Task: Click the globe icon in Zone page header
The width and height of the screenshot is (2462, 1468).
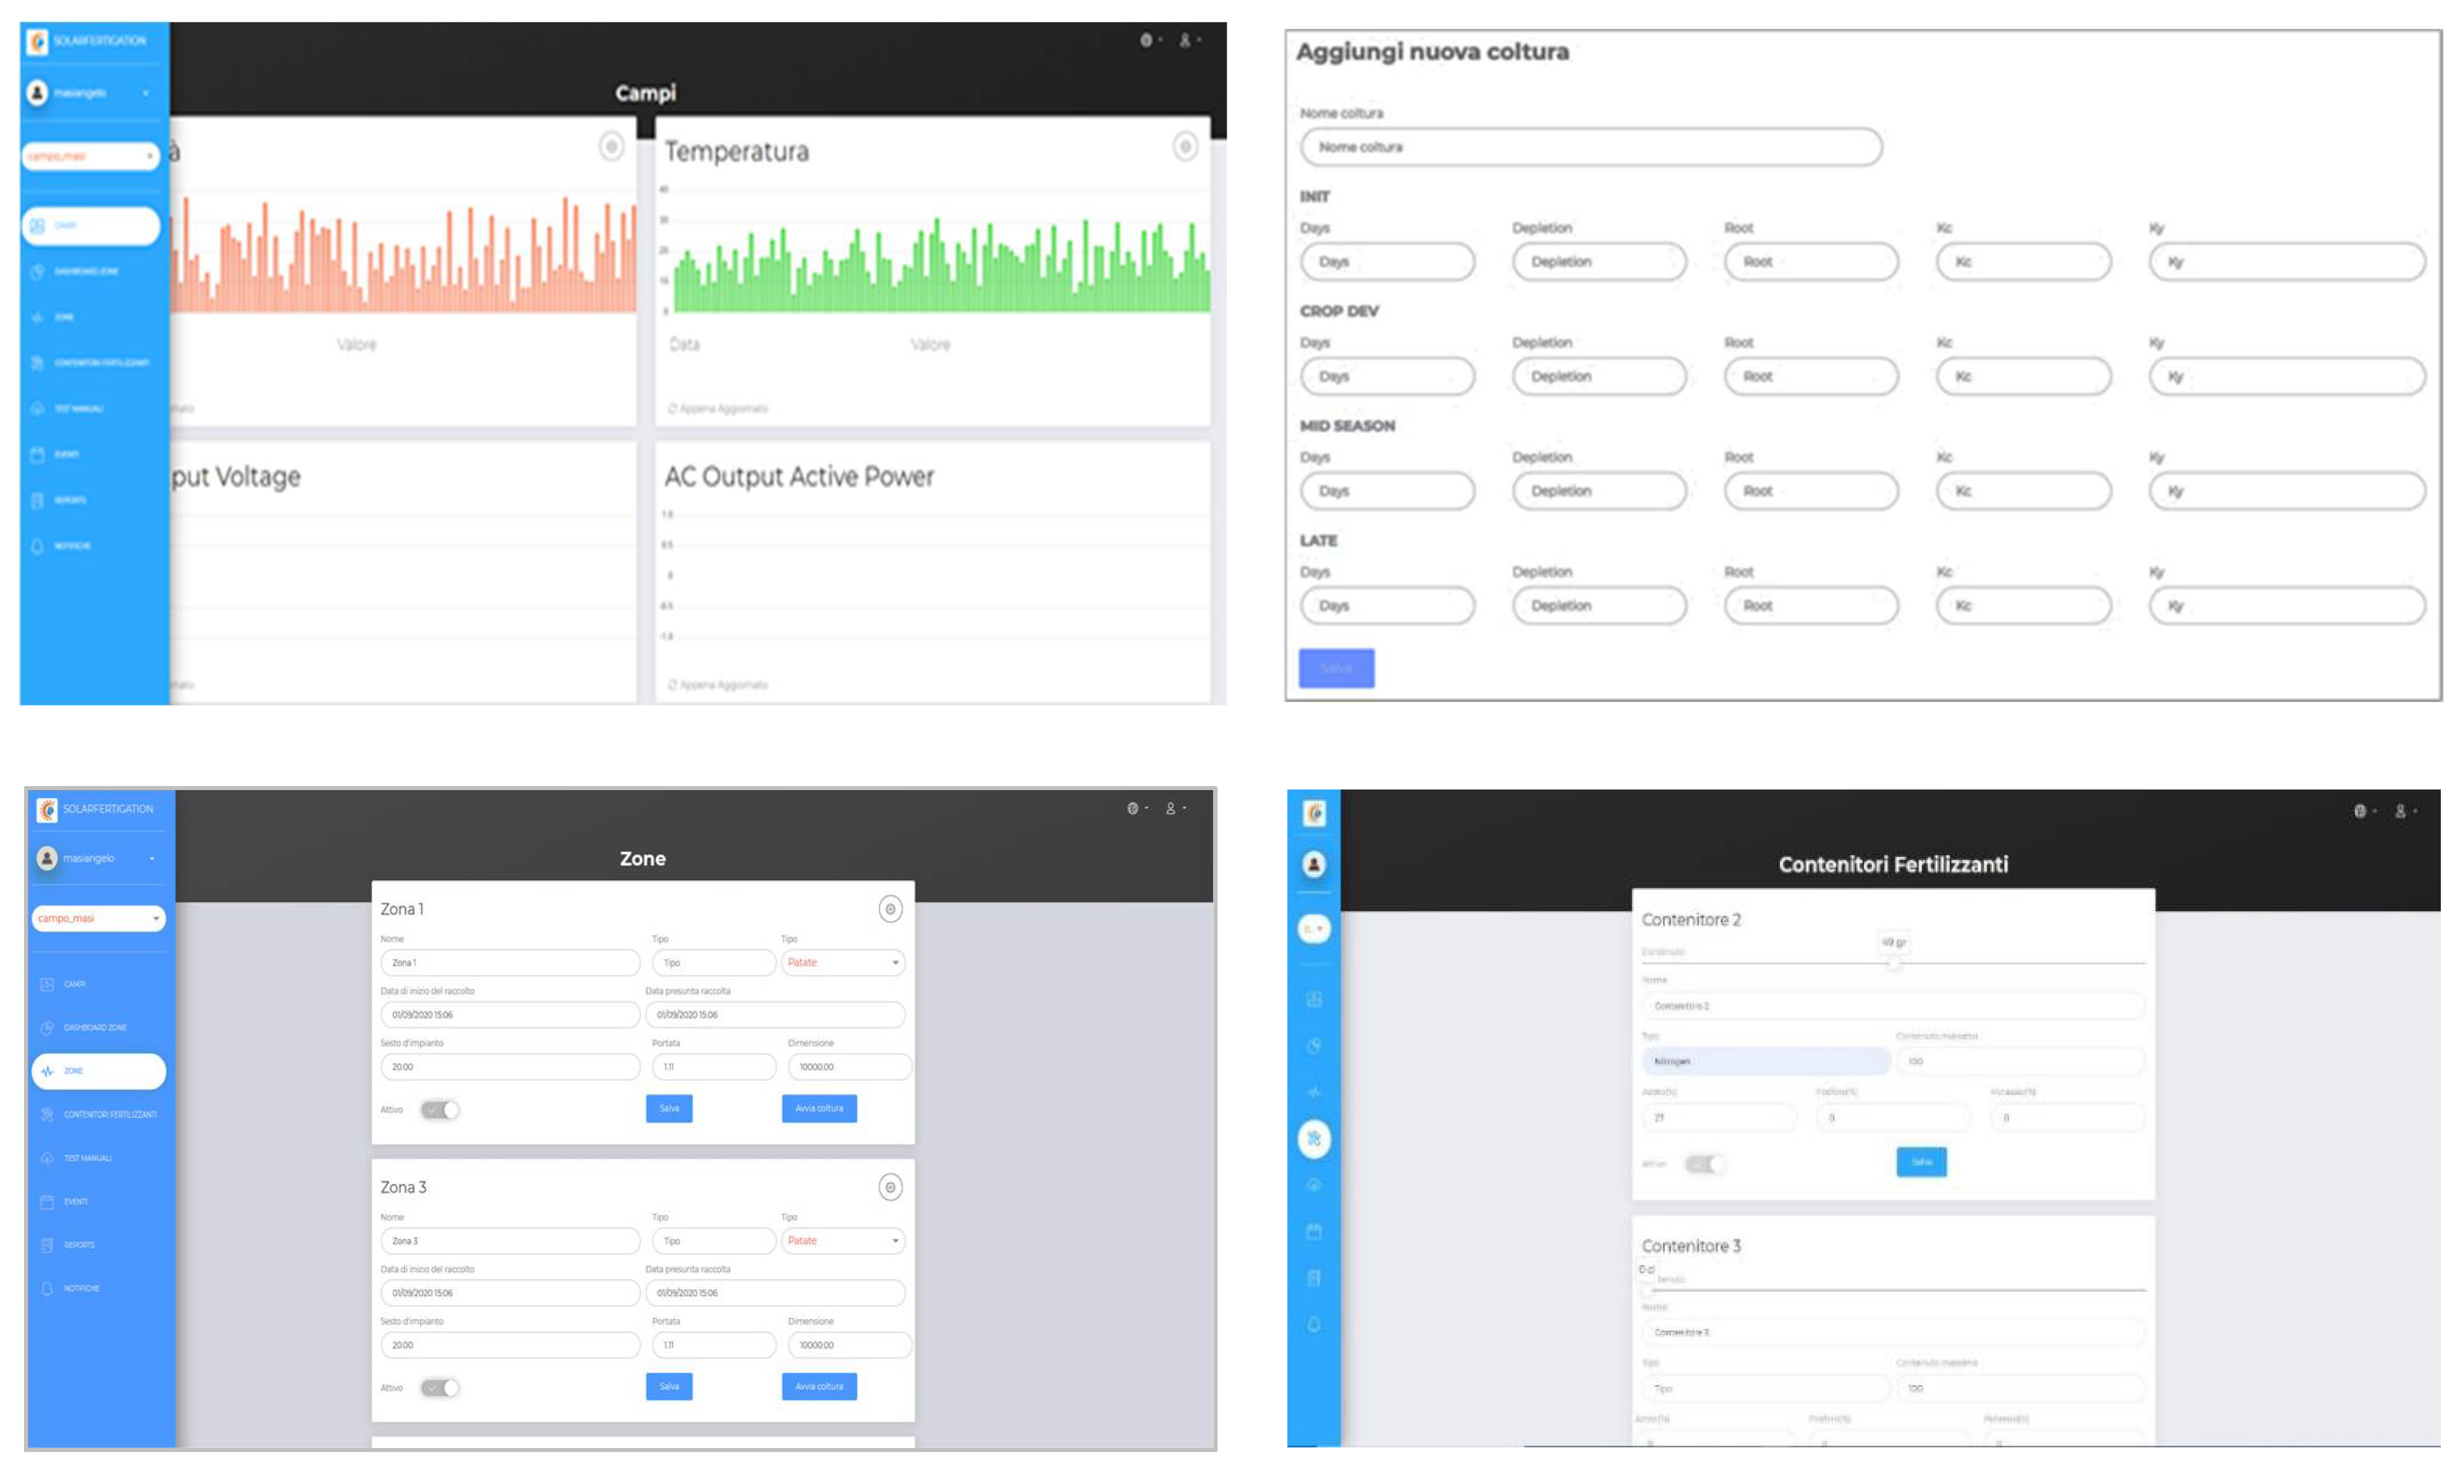Action: pyautogui.click(x=1132, y=808)
